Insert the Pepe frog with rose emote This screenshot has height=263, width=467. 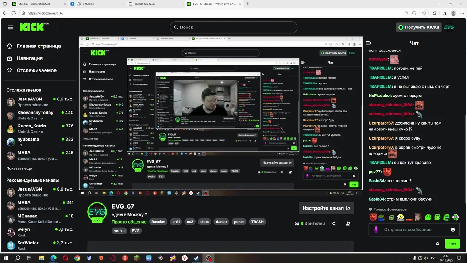point(382,217)
